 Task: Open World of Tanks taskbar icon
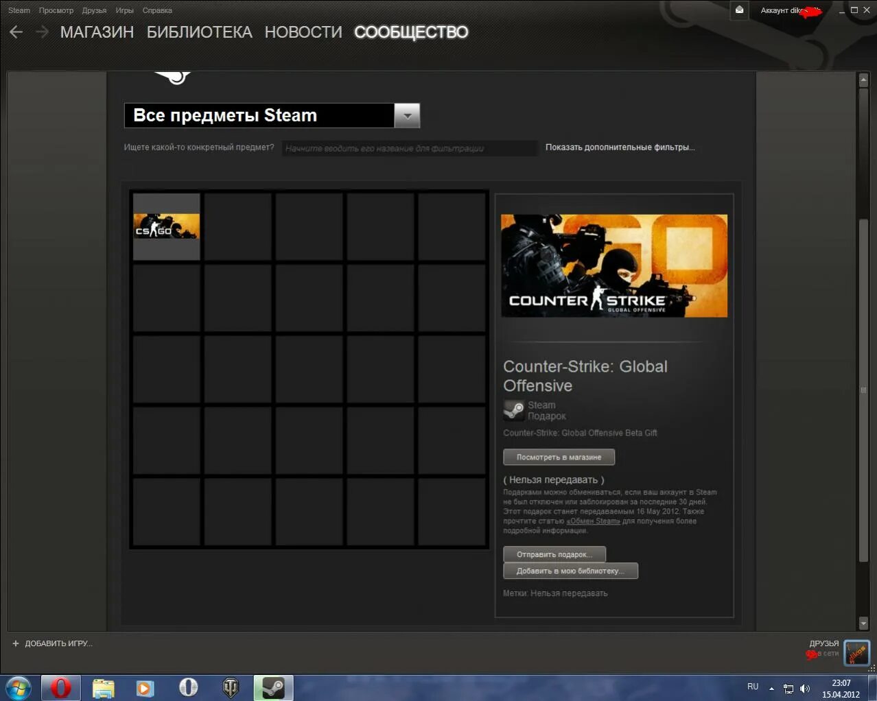pos(231,687)
